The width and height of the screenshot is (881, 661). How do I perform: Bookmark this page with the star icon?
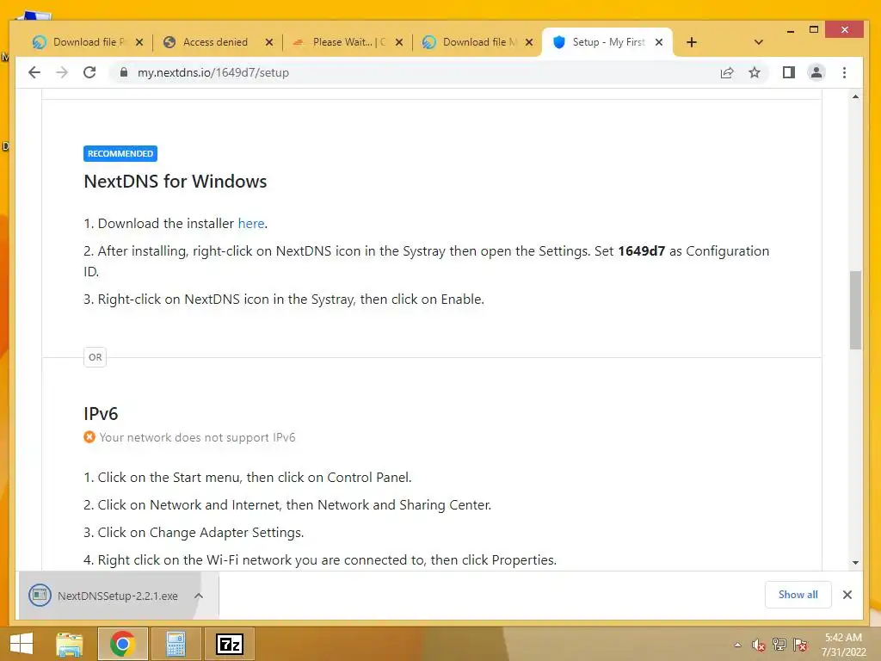pyautogui.click(x=755, y=72)
